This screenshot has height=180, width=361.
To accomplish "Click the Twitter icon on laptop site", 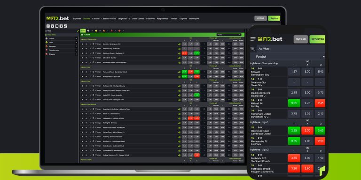I will pos(53,26).
